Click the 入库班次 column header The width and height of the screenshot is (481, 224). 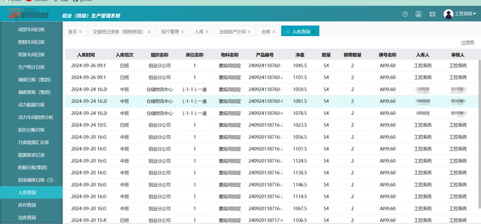(124, 55)
